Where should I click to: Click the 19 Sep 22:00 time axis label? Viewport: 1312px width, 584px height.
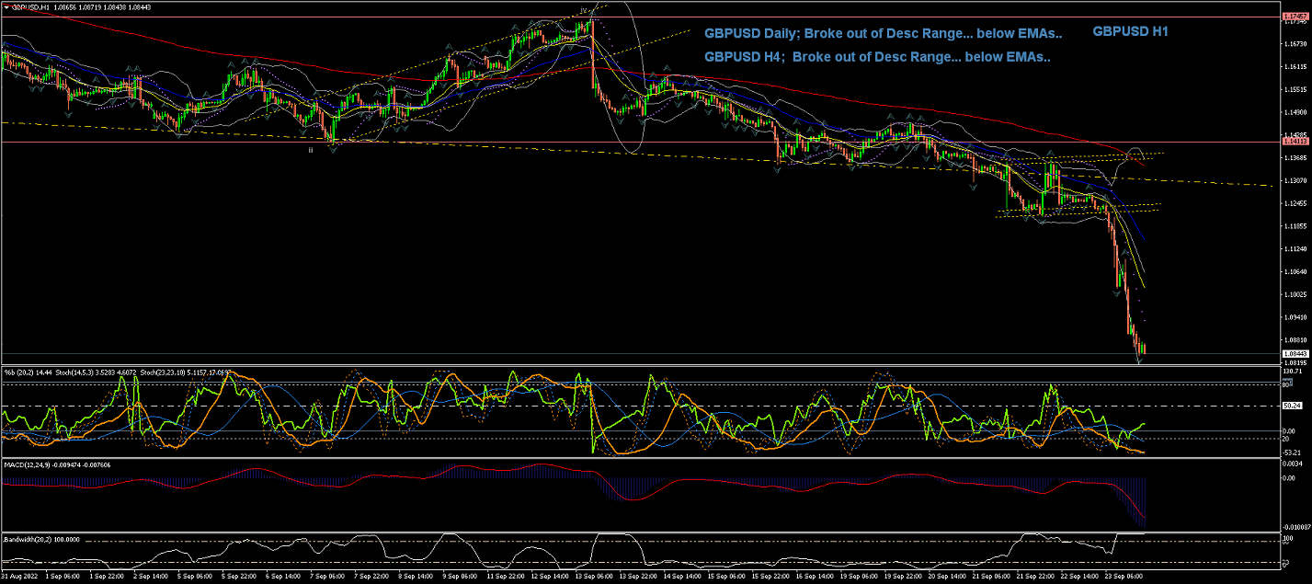tap(905, 576)
